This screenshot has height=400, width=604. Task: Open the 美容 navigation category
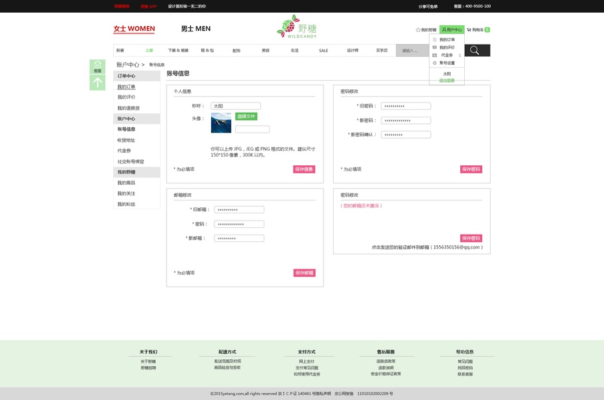coord(266,51)
